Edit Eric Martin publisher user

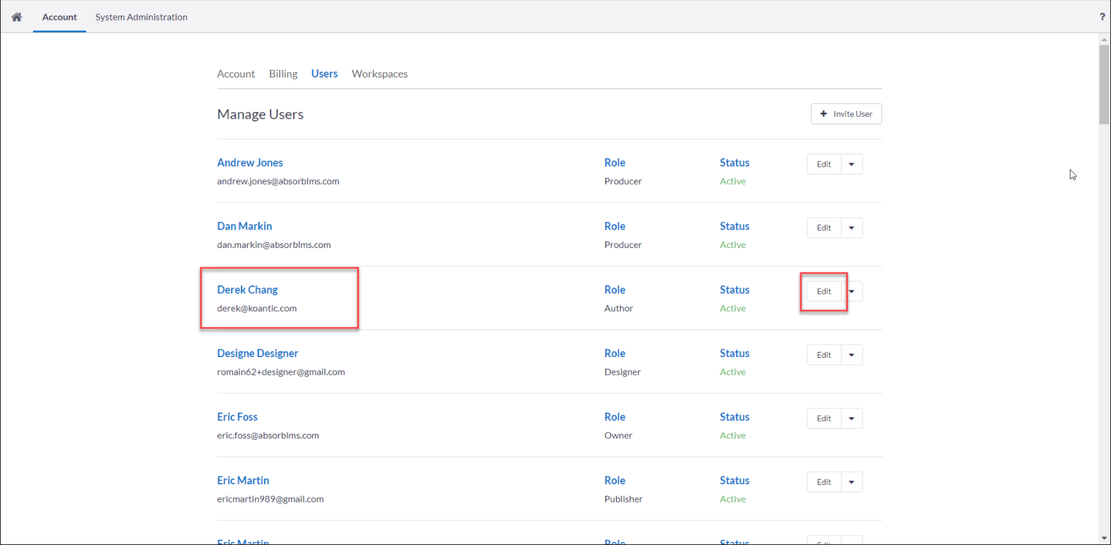tap(824, 482)
